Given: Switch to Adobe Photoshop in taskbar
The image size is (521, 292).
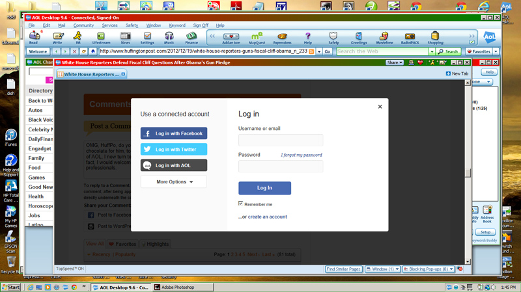Looking at the screenshot, I should pos(183,287).
